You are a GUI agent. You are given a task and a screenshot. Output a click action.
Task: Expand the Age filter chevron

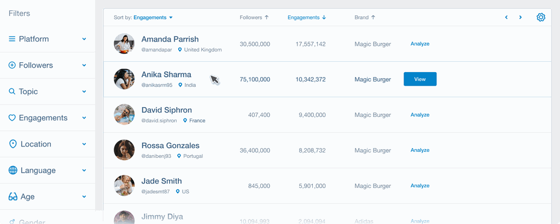click(84, 197)
